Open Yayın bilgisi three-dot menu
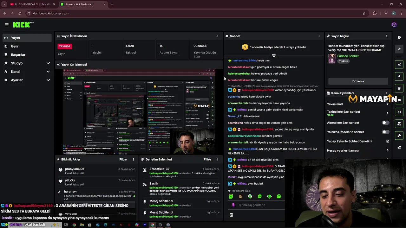The image size is (406, 228). (386, 36)
